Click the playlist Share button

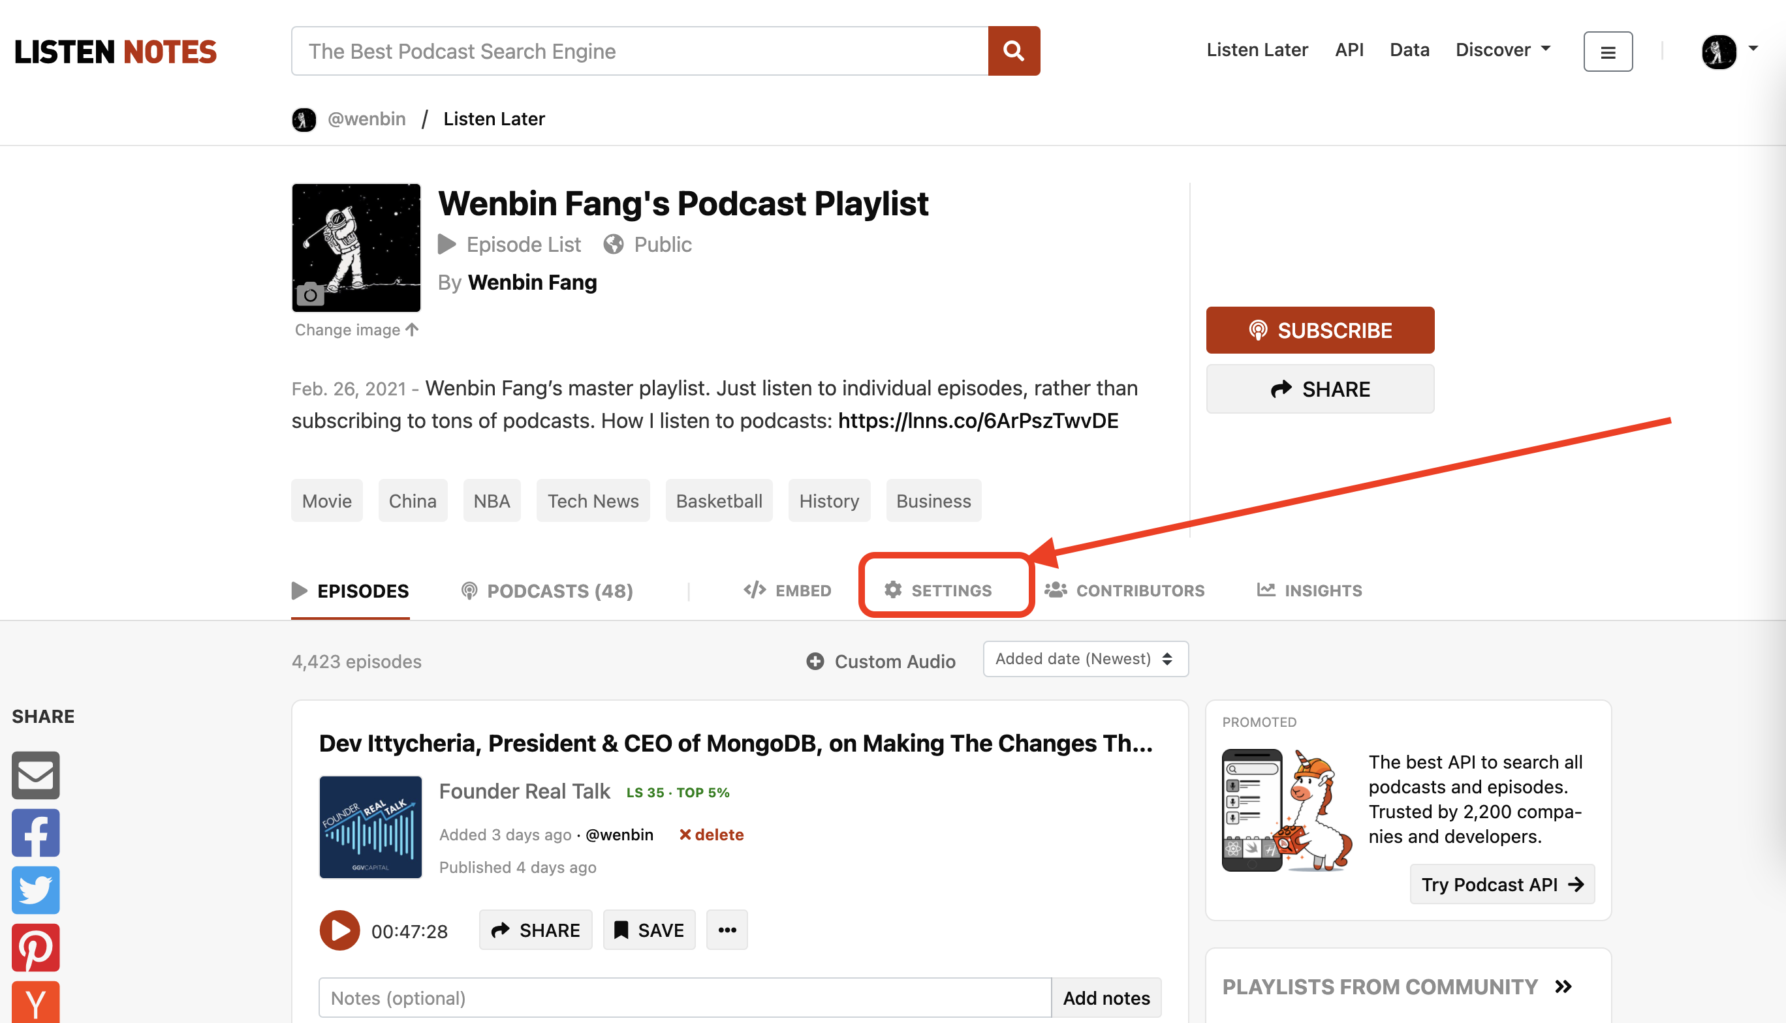pos(1320,389)
